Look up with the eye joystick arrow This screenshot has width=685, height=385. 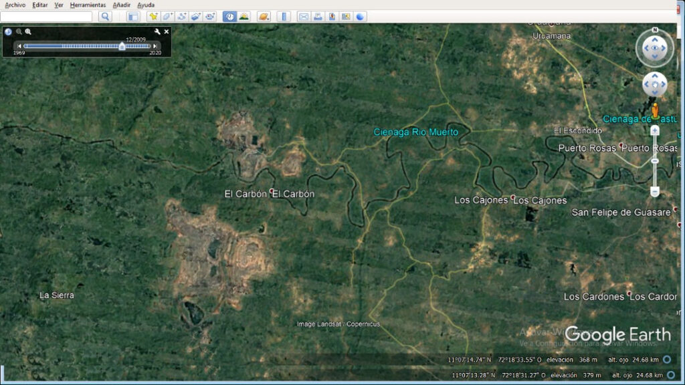pos(655,39)
